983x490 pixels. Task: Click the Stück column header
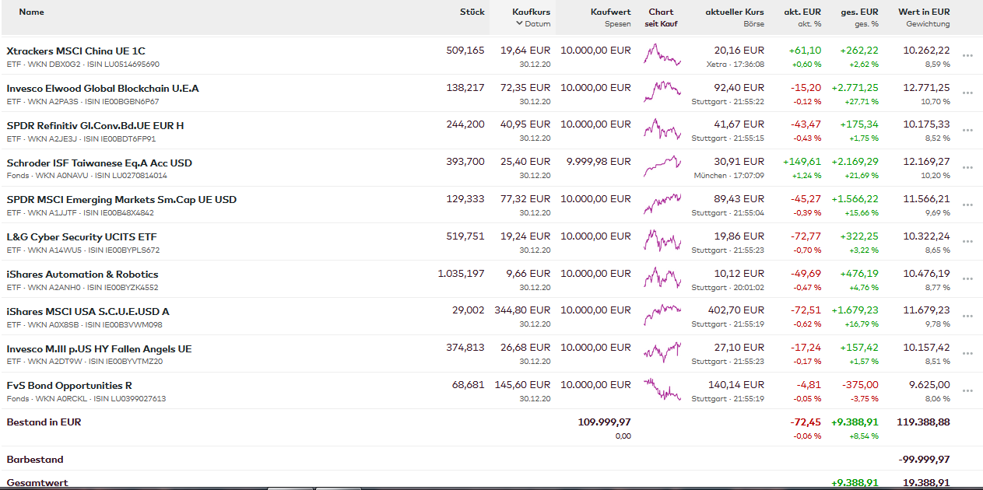coord(472,12)
